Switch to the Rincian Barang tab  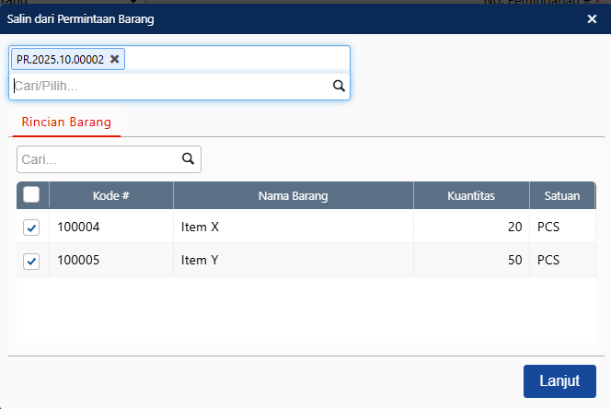click(66, 122)
